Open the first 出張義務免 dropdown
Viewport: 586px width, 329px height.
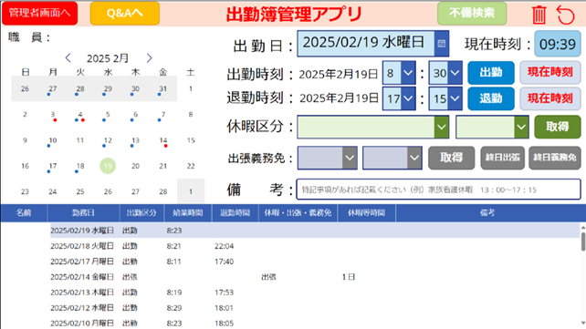(x=328, y=158)
